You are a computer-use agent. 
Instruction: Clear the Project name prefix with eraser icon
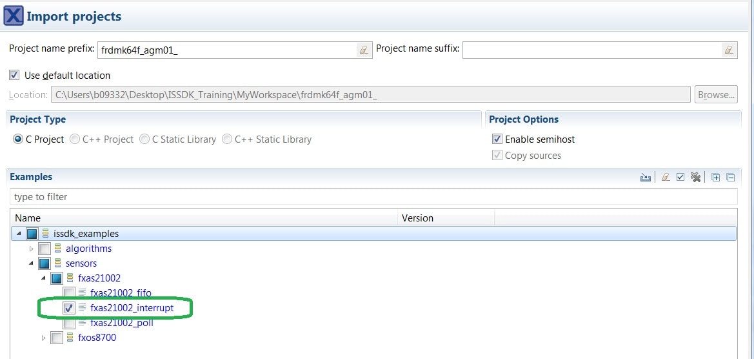coord(364,50)
